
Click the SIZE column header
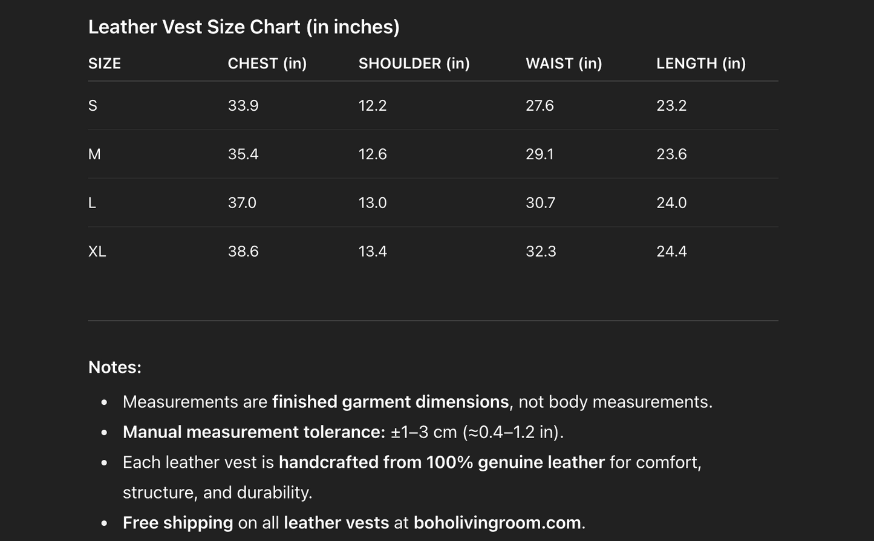coord(105,64)
